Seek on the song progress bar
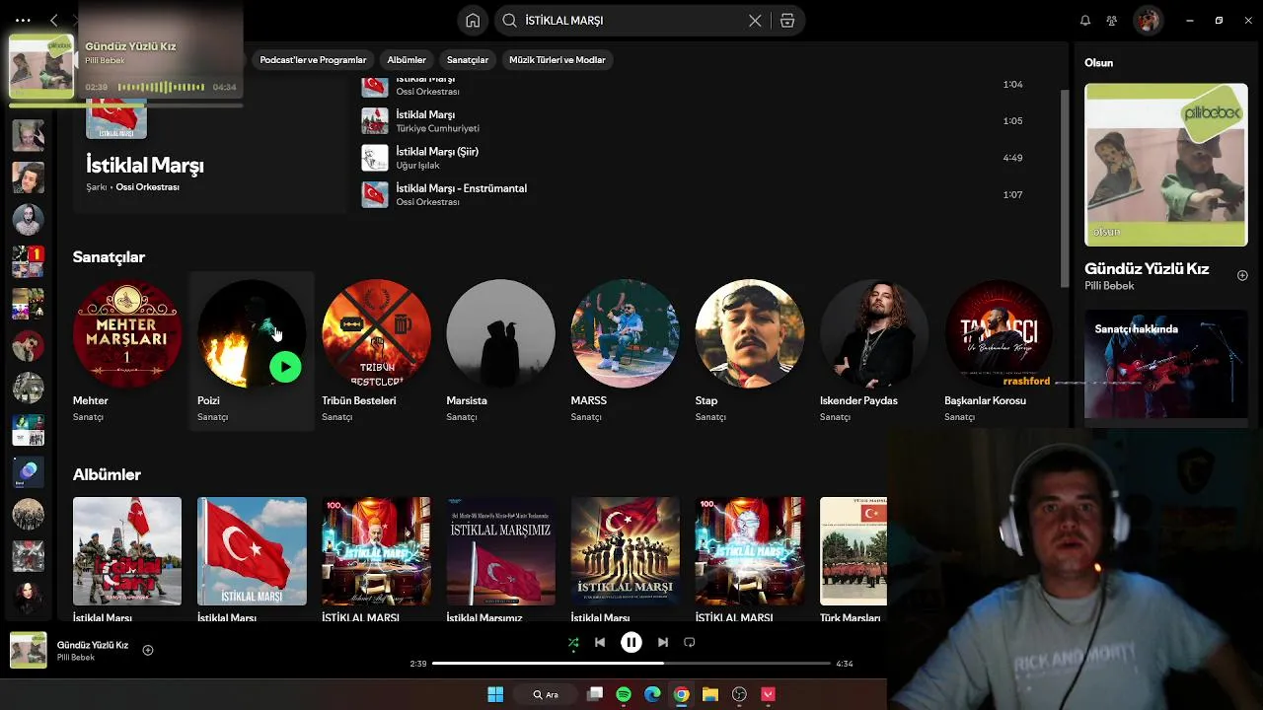Image resolution: width=1263 pixels, height=710 pixels. (x=631, y=664)
